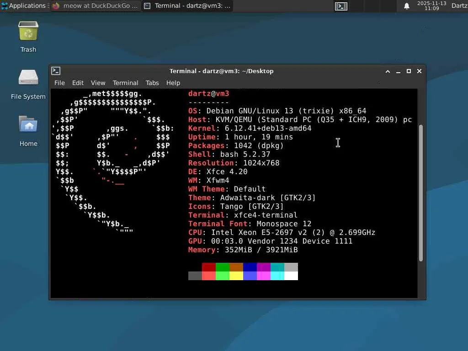Image resolution: width=468 pixels, height=351 pixels.
Task: Click the bright cyan color block
Action: [277, 276]
